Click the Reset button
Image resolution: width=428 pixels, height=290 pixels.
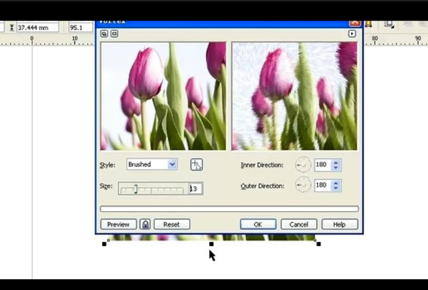pos(171,225)
